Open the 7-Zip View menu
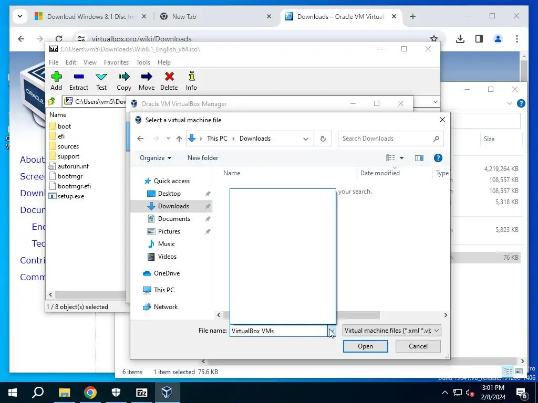This screenshot has height=403, width=538. tap(90, 62)
